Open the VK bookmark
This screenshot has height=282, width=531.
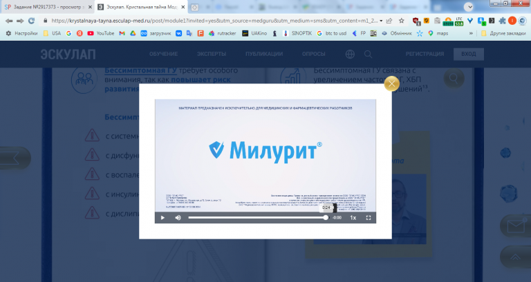tap(178, 33)
